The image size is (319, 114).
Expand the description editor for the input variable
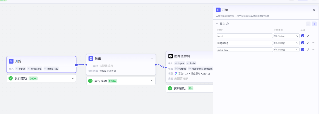click(x=308, y=36)
